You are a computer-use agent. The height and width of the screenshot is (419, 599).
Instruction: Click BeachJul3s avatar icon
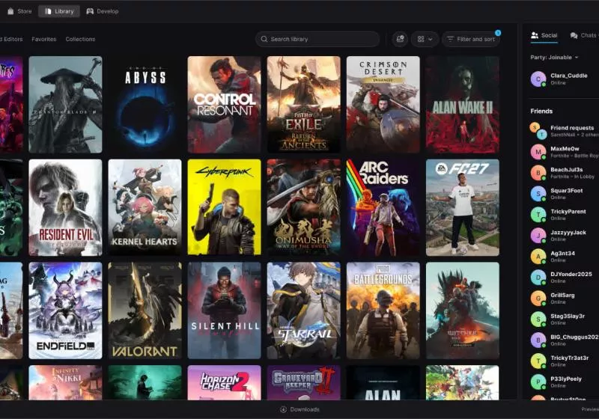click(x=538, y=173)
